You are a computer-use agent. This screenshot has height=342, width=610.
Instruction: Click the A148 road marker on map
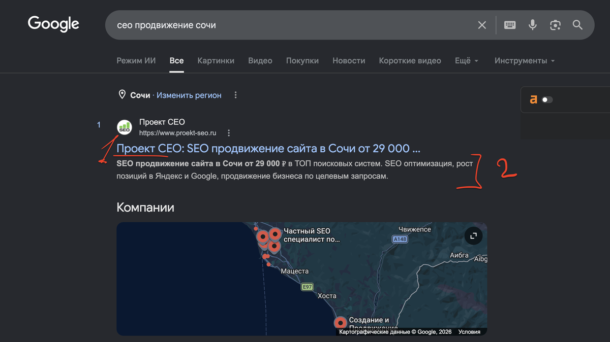coord(400,239)
